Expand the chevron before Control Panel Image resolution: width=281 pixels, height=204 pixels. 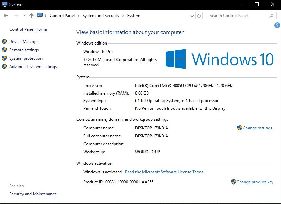click(46, 16)
